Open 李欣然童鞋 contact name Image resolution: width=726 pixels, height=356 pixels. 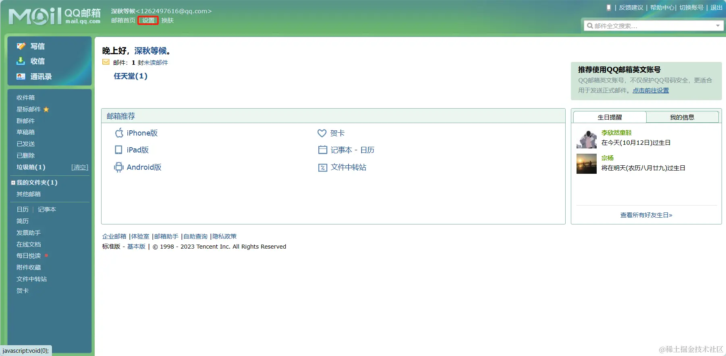tap(616, 133)
